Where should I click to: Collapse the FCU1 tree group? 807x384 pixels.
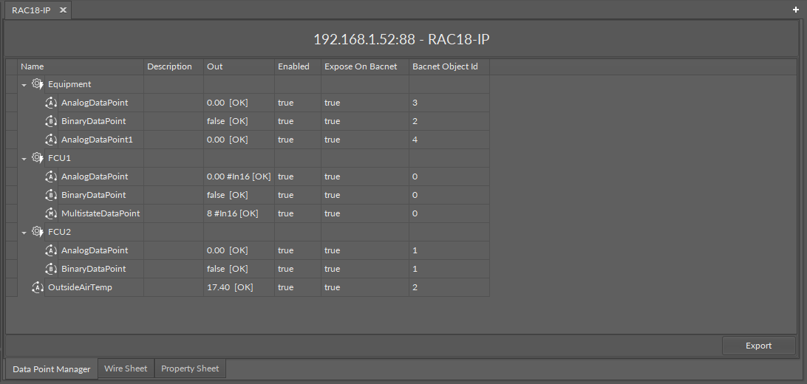point(24,159)
